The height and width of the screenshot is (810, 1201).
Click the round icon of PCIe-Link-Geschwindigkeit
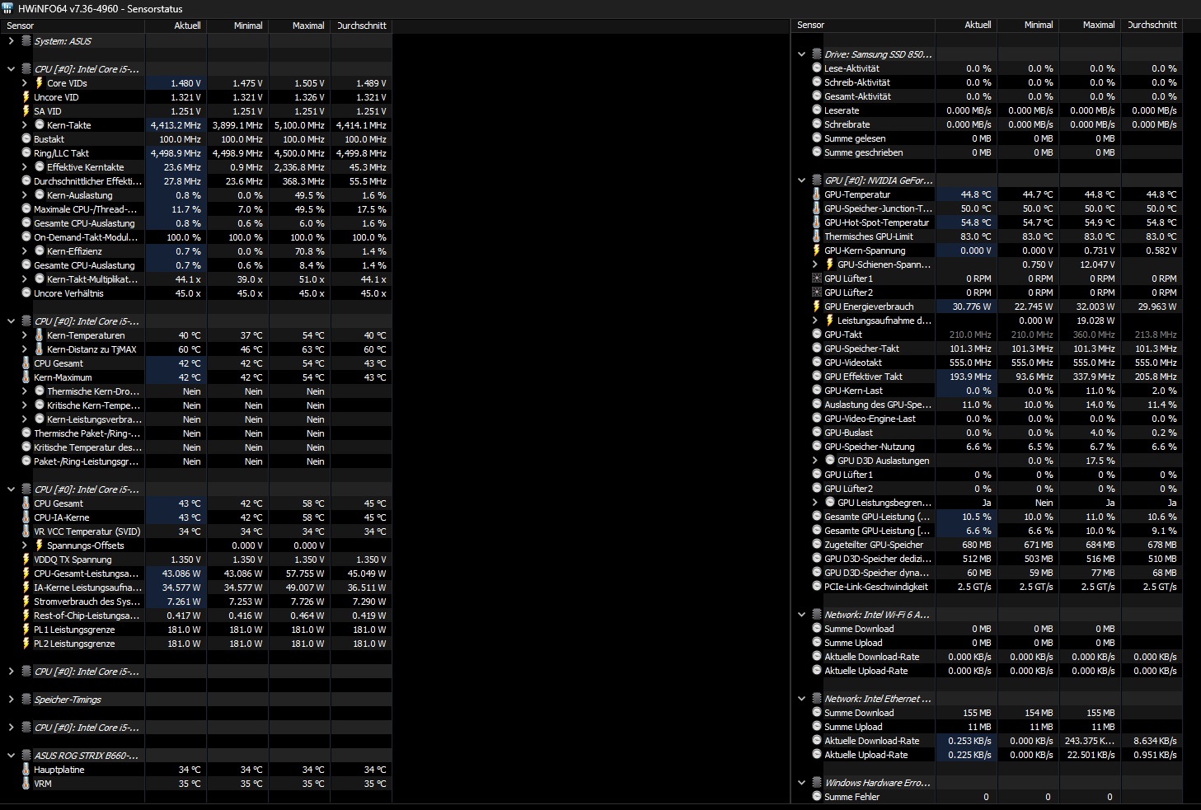816,587
